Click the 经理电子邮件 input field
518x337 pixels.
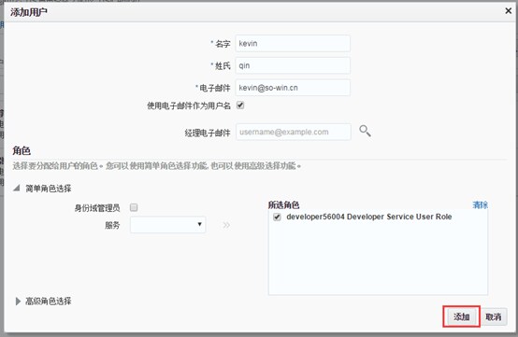[x=294, y=132]
